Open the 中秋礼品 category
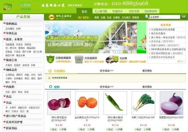 [x=12, y=33]
